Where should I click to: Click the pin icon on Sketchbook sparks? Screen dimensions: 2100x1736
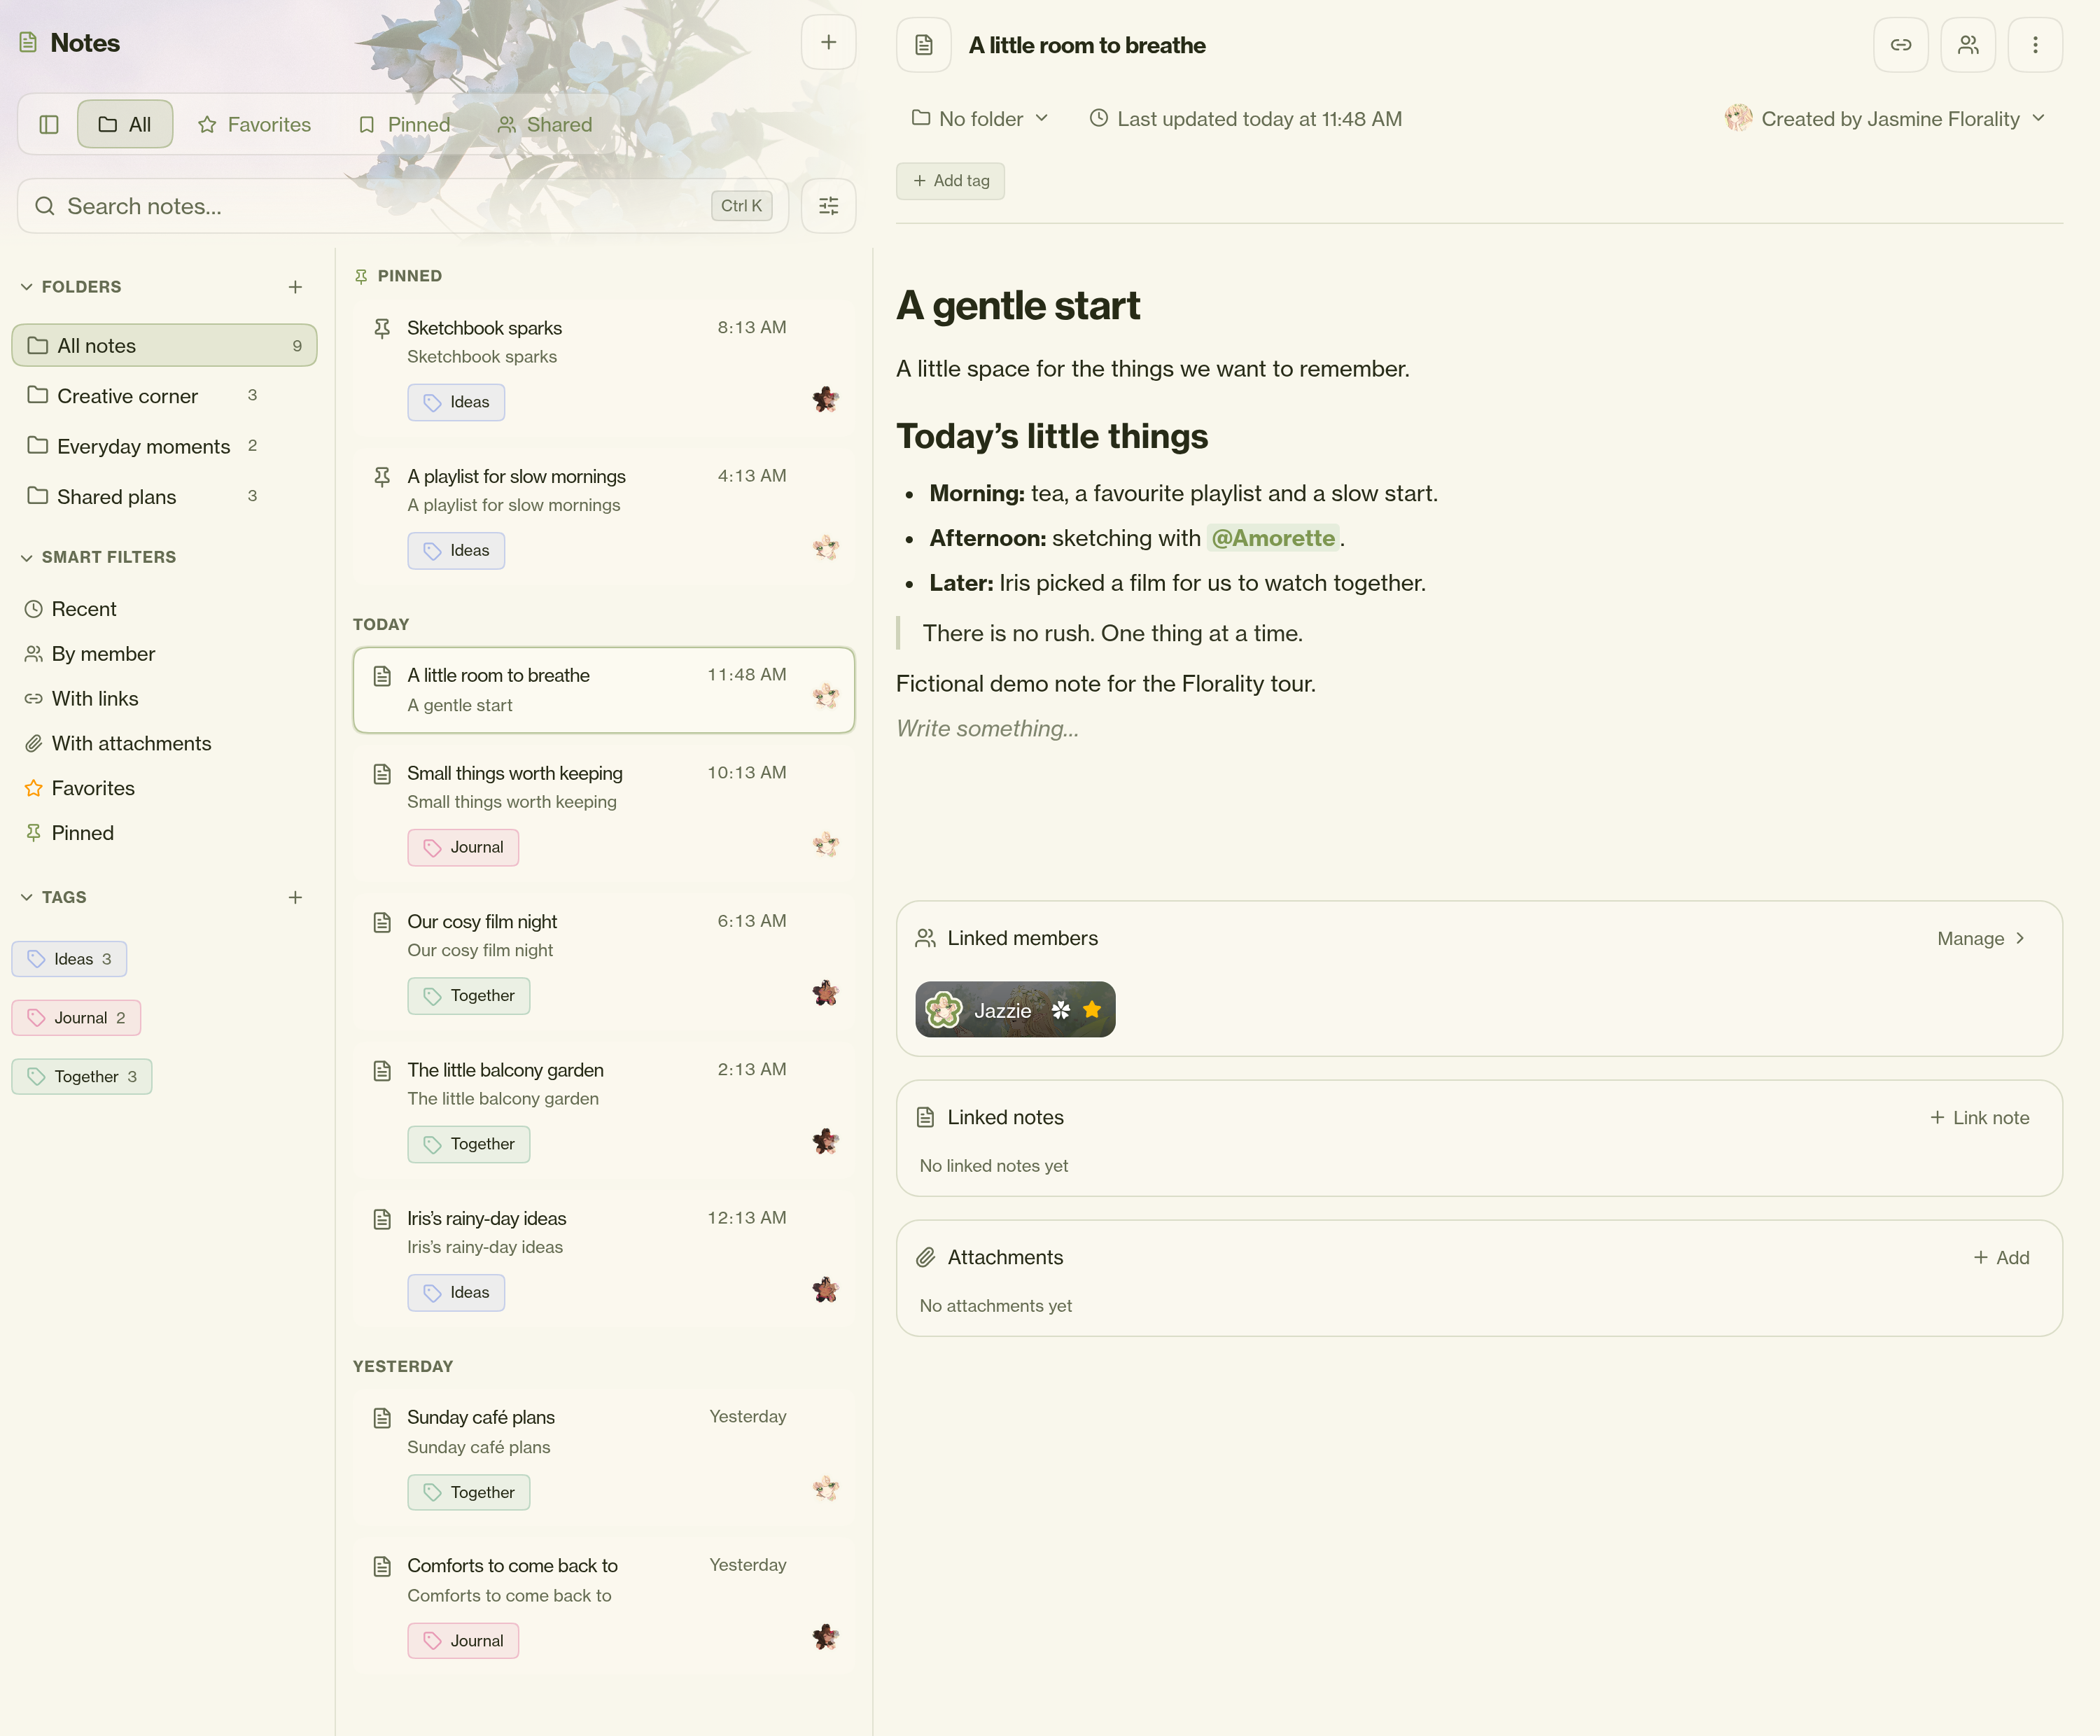click(x=382, y=328)
